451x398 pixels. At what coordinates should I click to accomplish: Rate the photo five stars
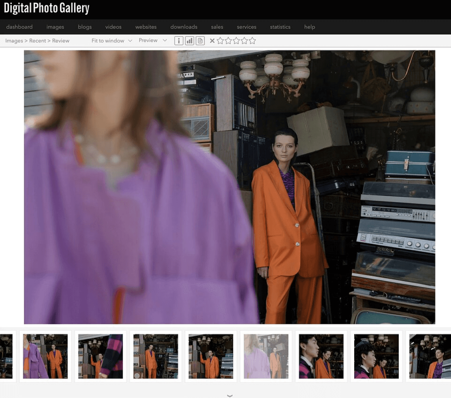(x=252, y=41)
